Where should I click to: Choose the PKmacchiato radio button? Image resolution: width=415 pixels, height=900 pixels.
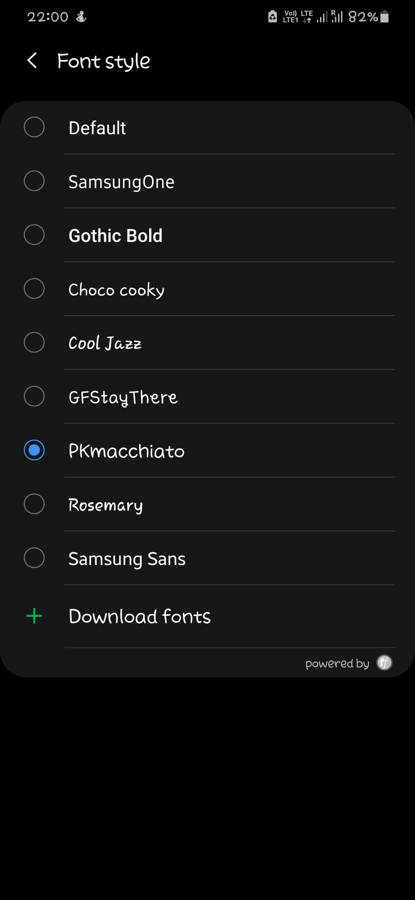click(x=34, y=450)
